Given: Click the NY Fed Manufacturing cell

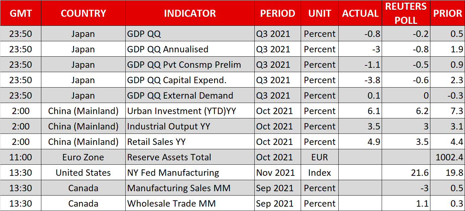Looking at the screenshot, I should tap(173, 173).
